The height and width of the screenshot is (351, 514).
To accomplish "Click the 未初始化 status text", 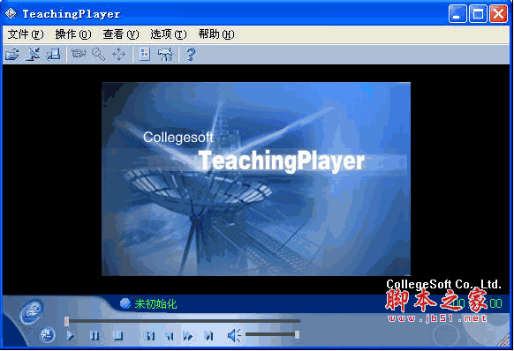I will click(x=155, y=304).
